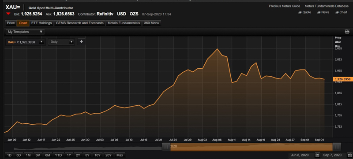Open the Daily interval dropdown
Screen dimensions: 353x159
(61, 42)
